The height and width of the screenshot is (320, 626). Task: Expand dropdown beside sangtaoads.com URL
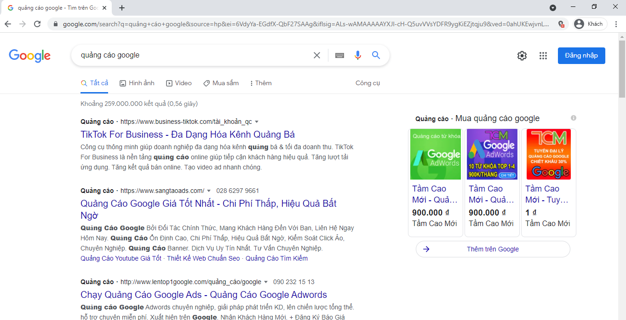(209, 191)
